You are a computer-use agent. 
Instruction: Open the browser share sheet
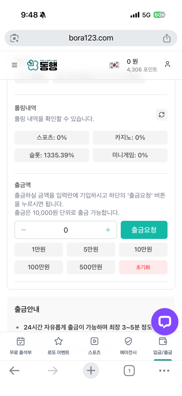tap(167, 38)
